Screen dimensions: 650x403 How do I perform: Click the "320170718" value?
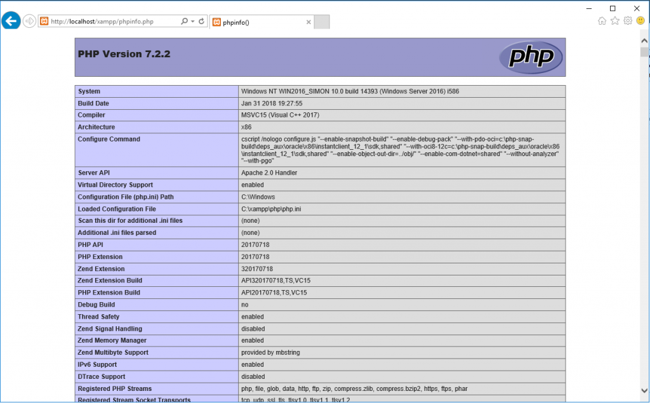click(x=257, y=268)
